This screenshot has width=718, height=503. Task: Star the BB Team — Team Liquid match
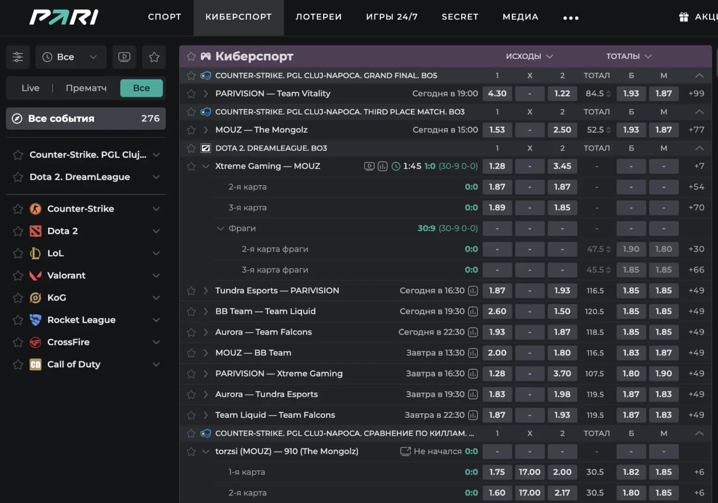pos(191,312)
